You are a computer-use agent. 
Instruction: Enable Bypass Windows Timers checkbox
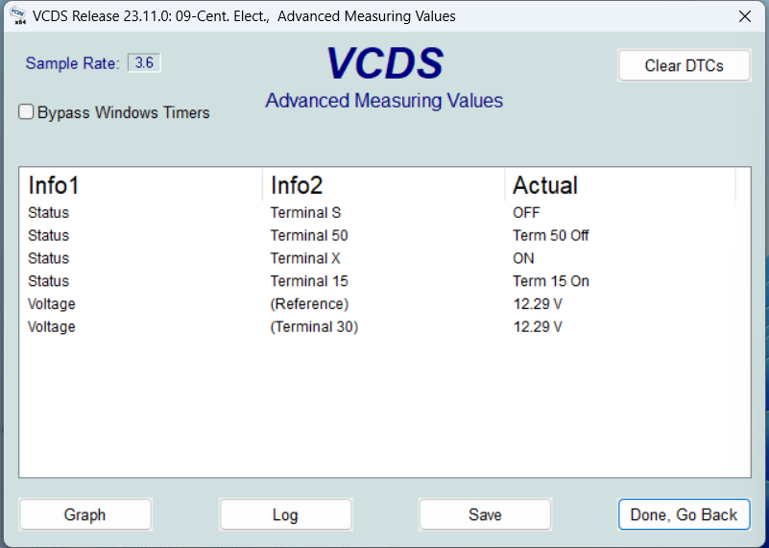26,111
